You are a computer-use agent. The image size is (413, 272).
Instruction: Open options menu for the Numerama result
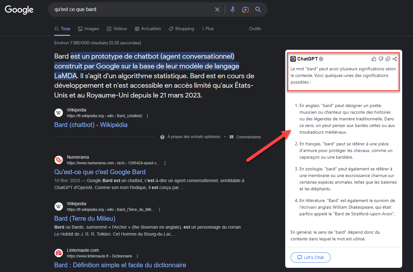pyautogui.click(x=165, y=163)
